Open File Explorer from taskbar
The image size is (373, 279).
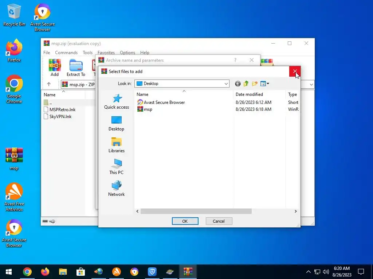pos(63,272)
